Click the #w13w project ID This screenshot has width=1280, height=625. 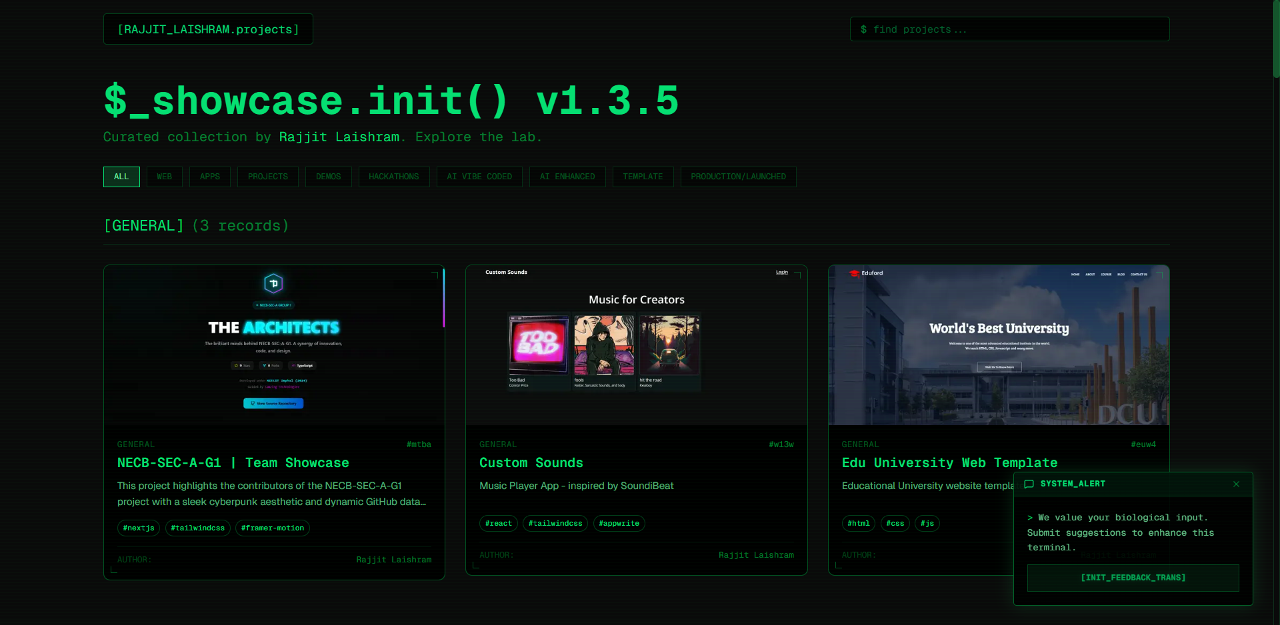(x=781, y=444)
